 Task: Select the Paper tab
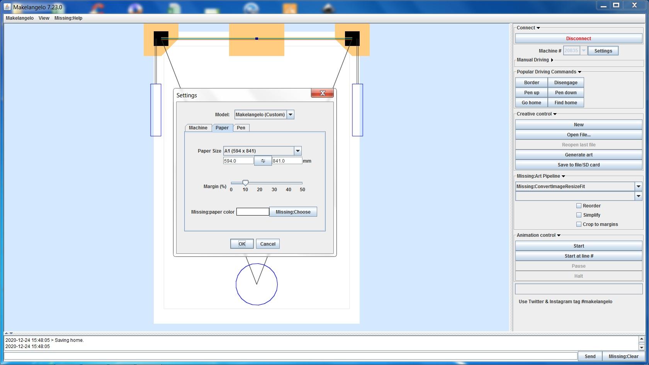[x=222, y=128]
